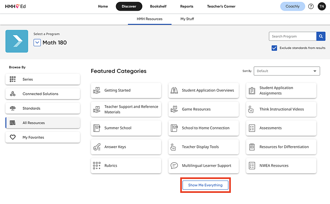The height and width of the screenshot is (204, 330).
Task: Switch to the My Stuff tab
Action: point(187,19)
